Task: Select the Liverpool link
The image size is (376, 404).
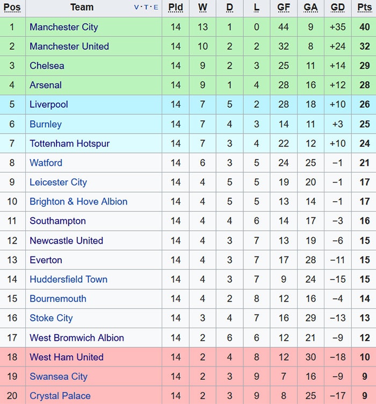Action: [x=48, y=104]
